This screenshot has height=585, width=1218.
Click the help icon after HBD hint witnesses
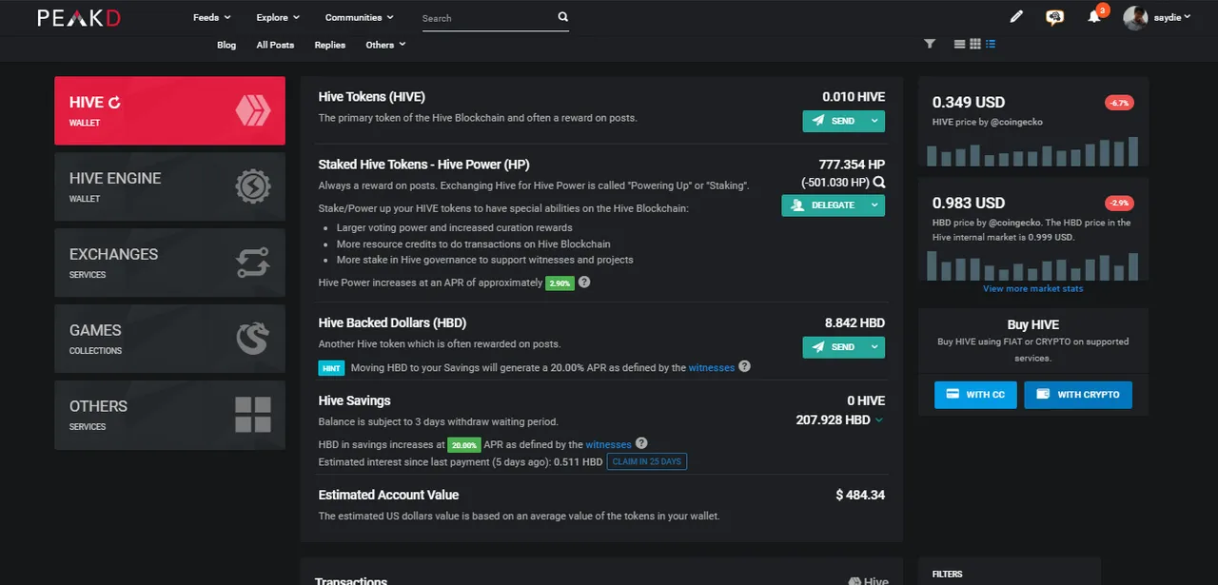[x=745, y=366]
